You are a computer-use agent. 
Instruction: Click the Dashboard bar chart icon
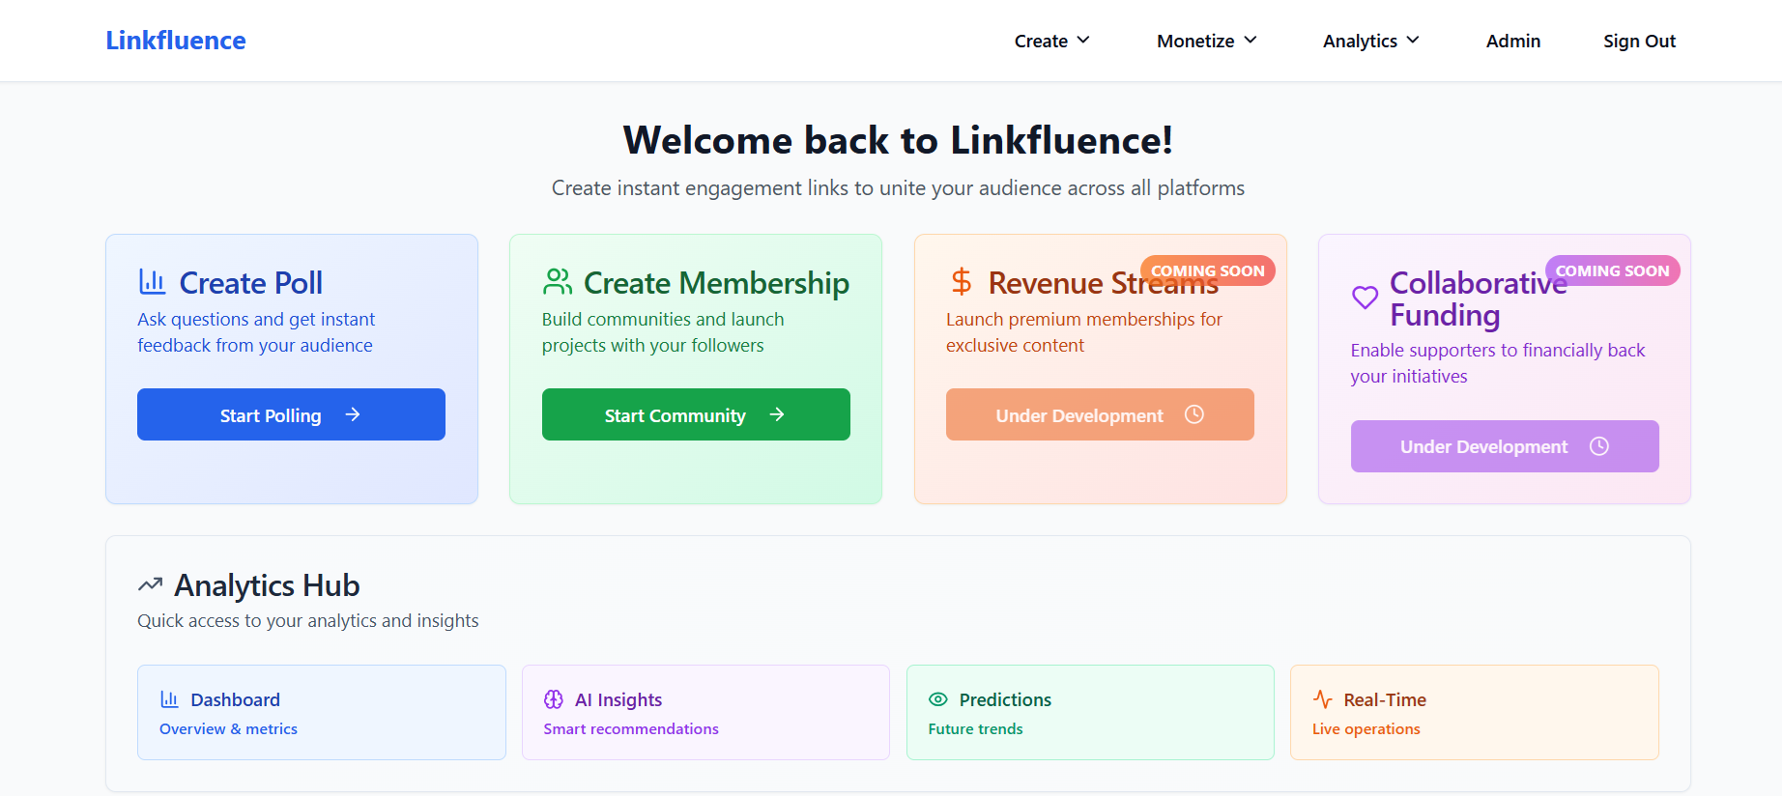[169, 699]
